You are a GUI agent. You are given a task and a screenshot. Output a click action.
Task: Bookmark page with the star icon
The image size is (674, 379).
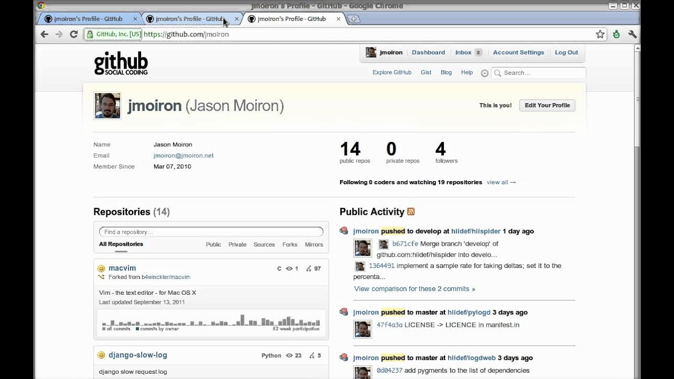click(600, 34)
